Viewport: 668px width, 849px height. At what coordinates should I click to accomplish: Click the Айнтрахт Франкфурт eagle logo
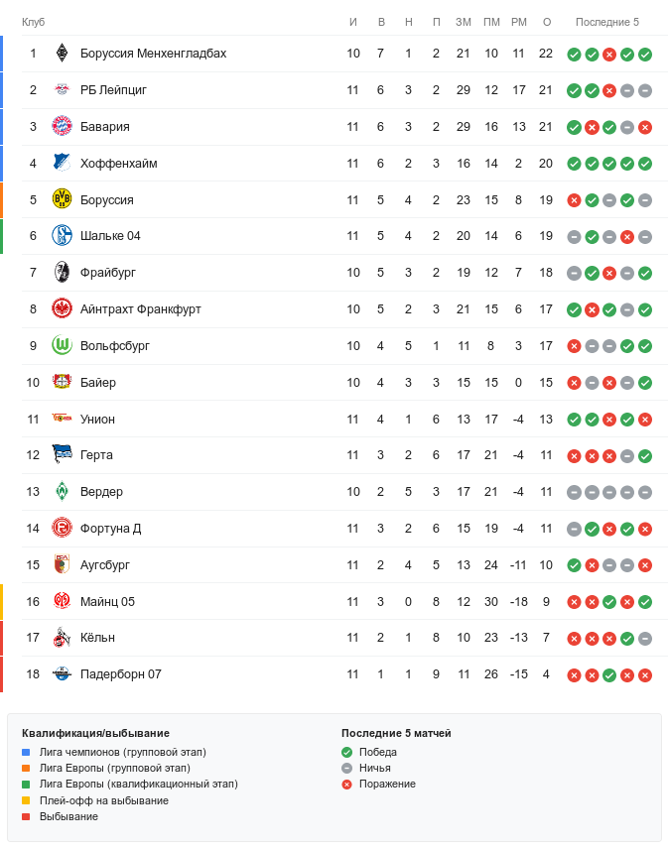(x=63, y=309)
